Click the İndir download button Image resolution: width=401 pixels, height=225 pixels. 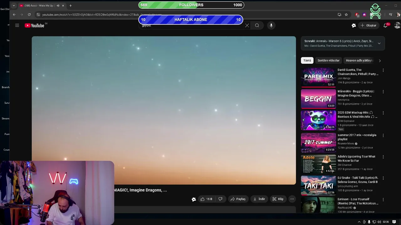click(259, 199)
